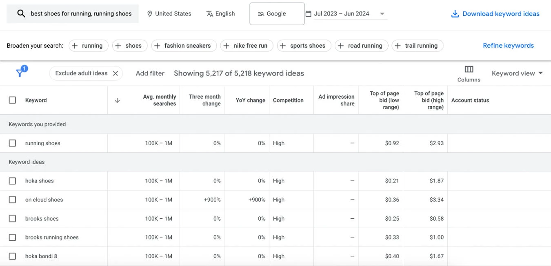Click the Keyword column header
The image size is (551, 266).
[36, 100]
